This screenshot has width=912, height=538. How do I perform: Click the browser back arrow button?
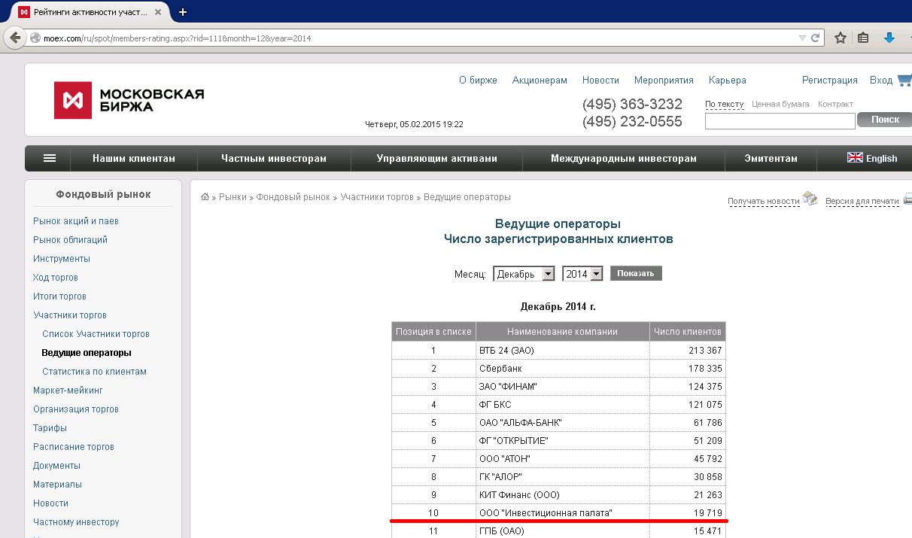coord(14,38)
